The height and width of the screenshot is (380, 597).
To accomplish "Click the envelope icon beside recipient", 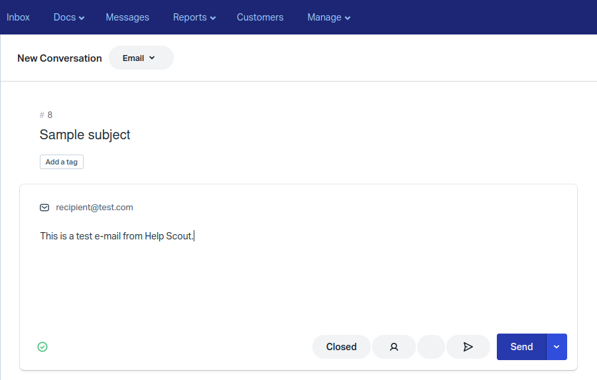I will point(44,208).
